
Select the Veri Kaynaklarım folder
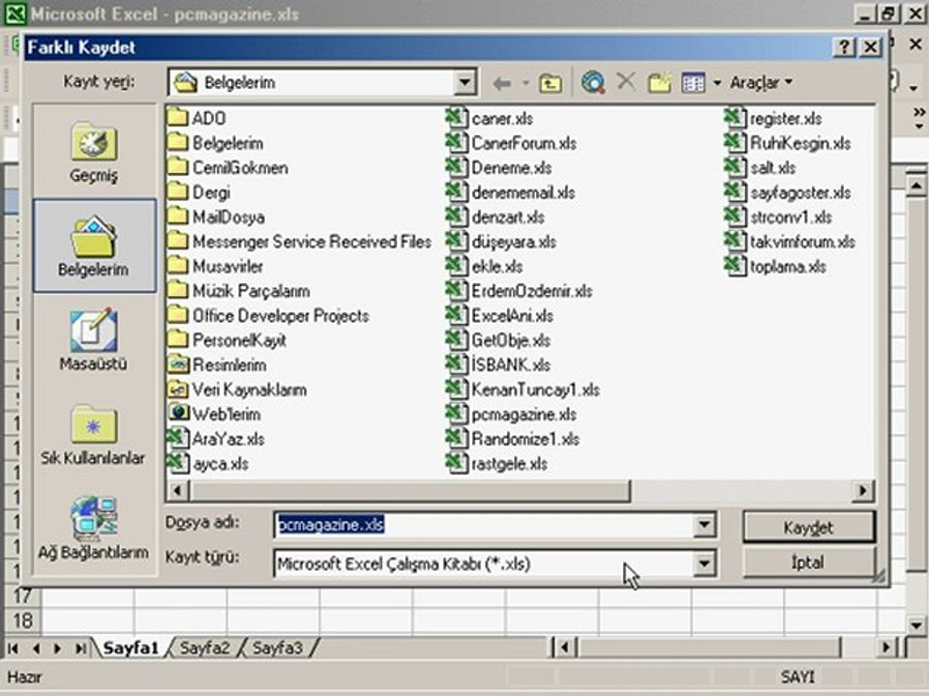point(238,390)
